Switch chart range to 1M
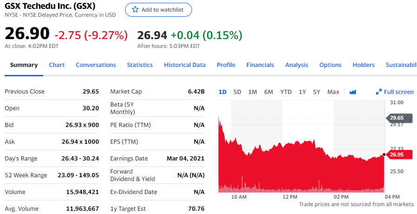The image size is (417, 214). pos(252,92)
